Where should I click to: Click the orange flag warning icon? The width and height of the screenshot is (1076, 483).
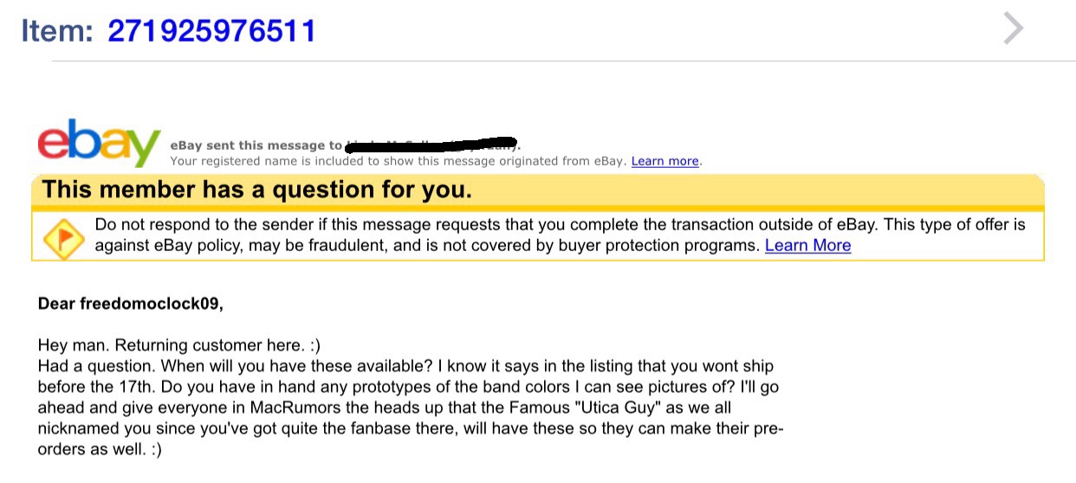(x=63, y=236)
